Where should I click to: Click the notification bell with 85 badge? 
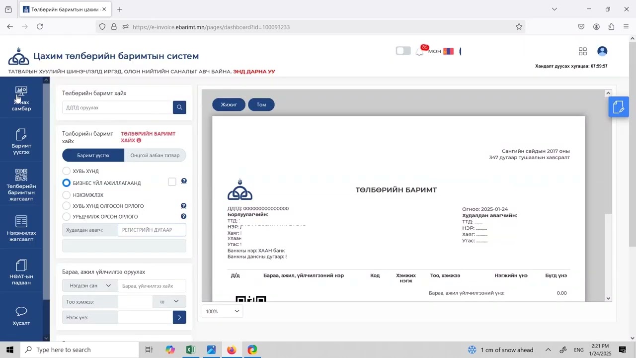coord(420,51)
